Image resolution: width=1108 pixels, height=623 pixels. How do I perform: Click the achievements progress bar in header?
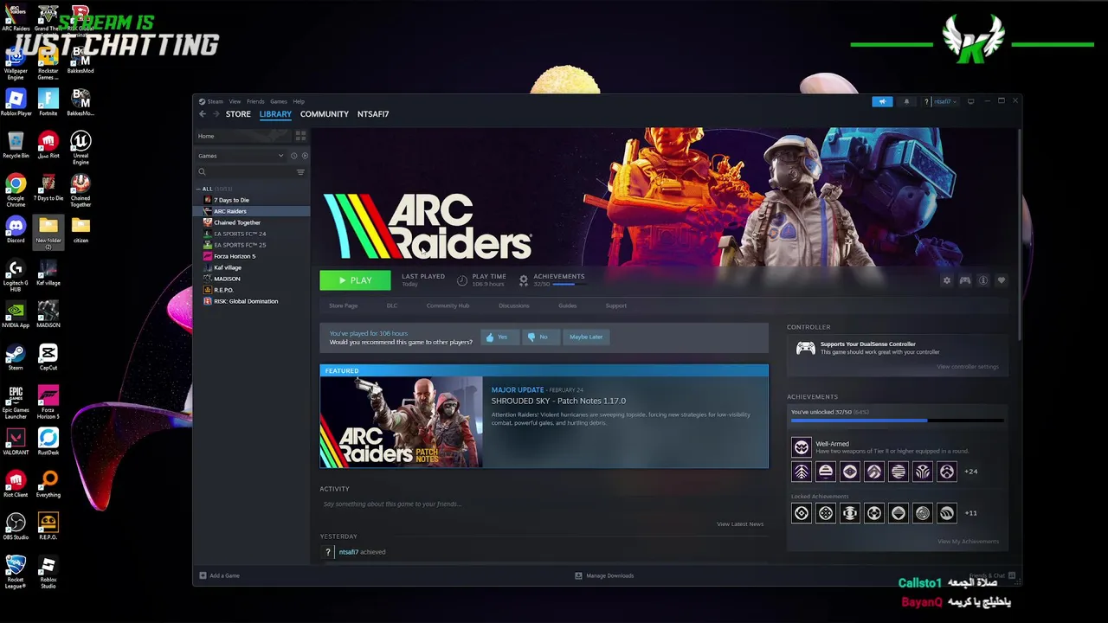click(x=569, y=284)
